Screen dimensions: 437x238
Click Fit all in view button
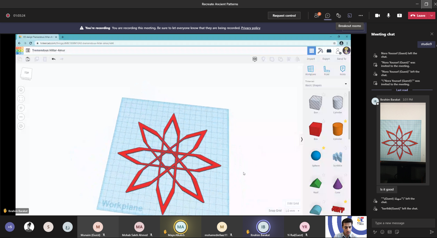point(21,99)
